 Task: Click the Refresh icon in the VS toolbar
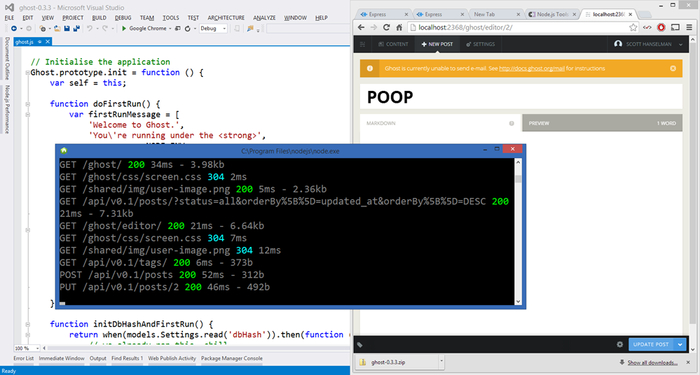pos(188,29)
